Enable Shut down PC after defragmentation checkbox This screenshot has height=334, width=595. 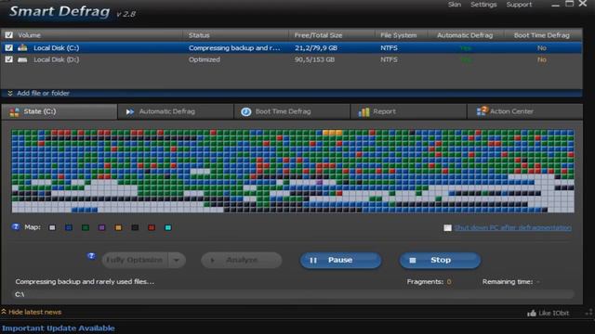[448, 227]
